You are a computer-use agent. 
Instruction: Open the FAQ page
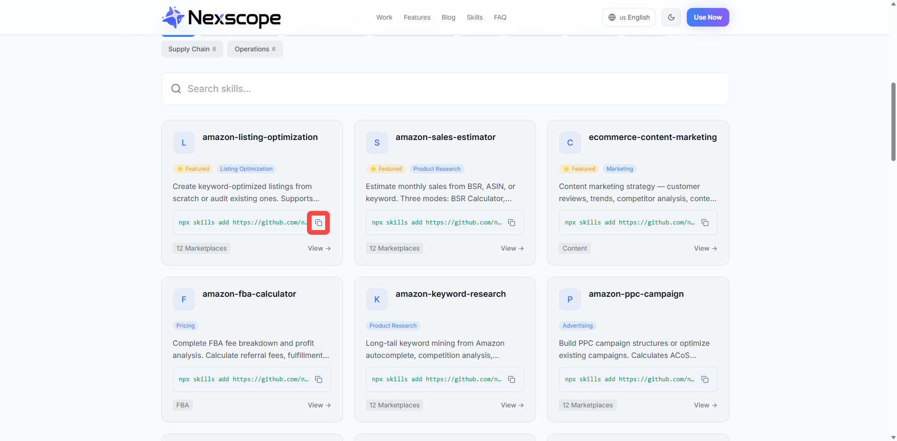point(499,17)
